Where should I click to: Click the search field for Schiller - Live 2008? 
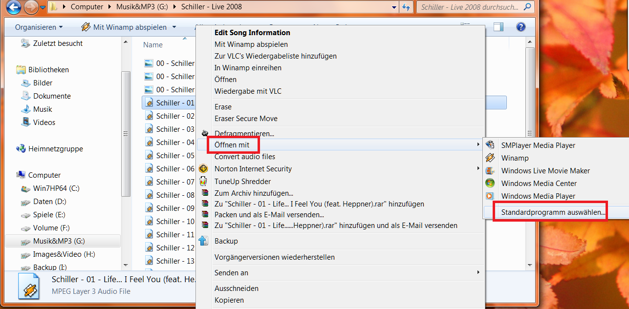coord(470,7)
